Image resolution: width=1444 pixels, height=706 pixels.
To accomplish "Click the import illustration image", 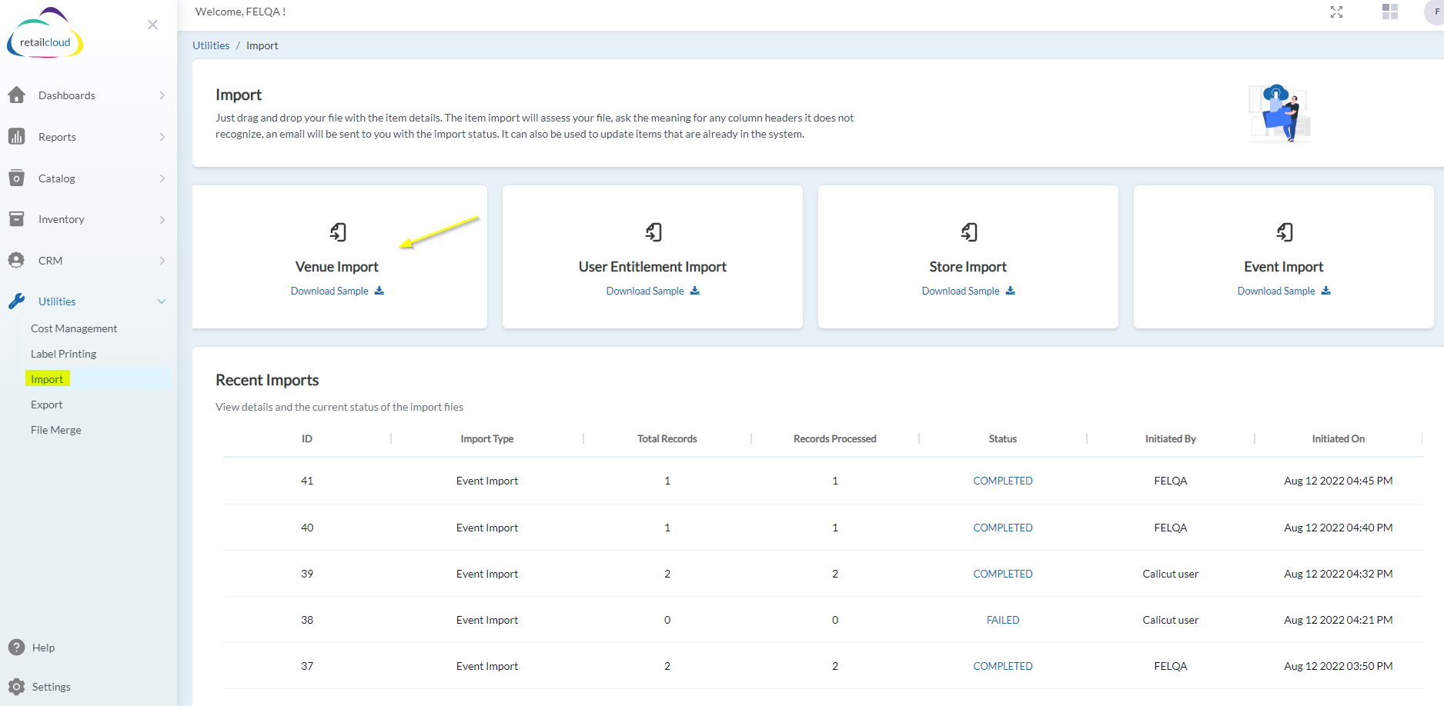I will pyautogui.click(x=1279, y=113).
